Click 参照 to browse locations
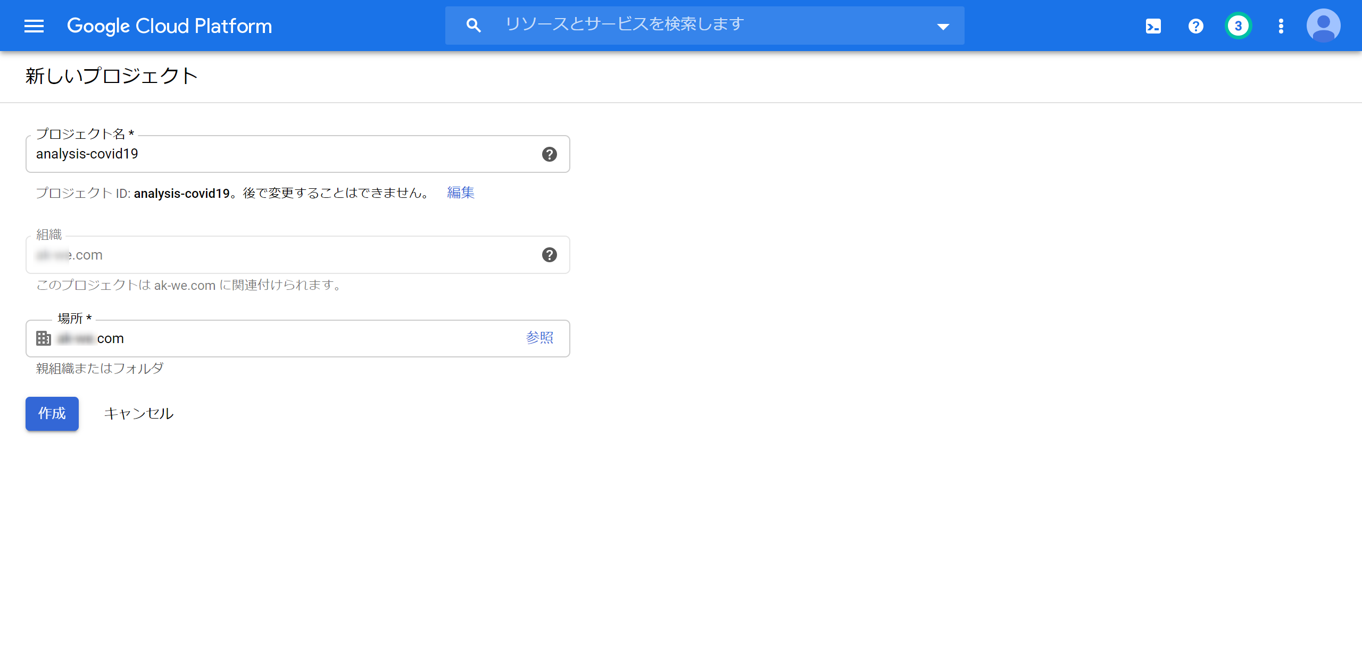 point(539,337)
